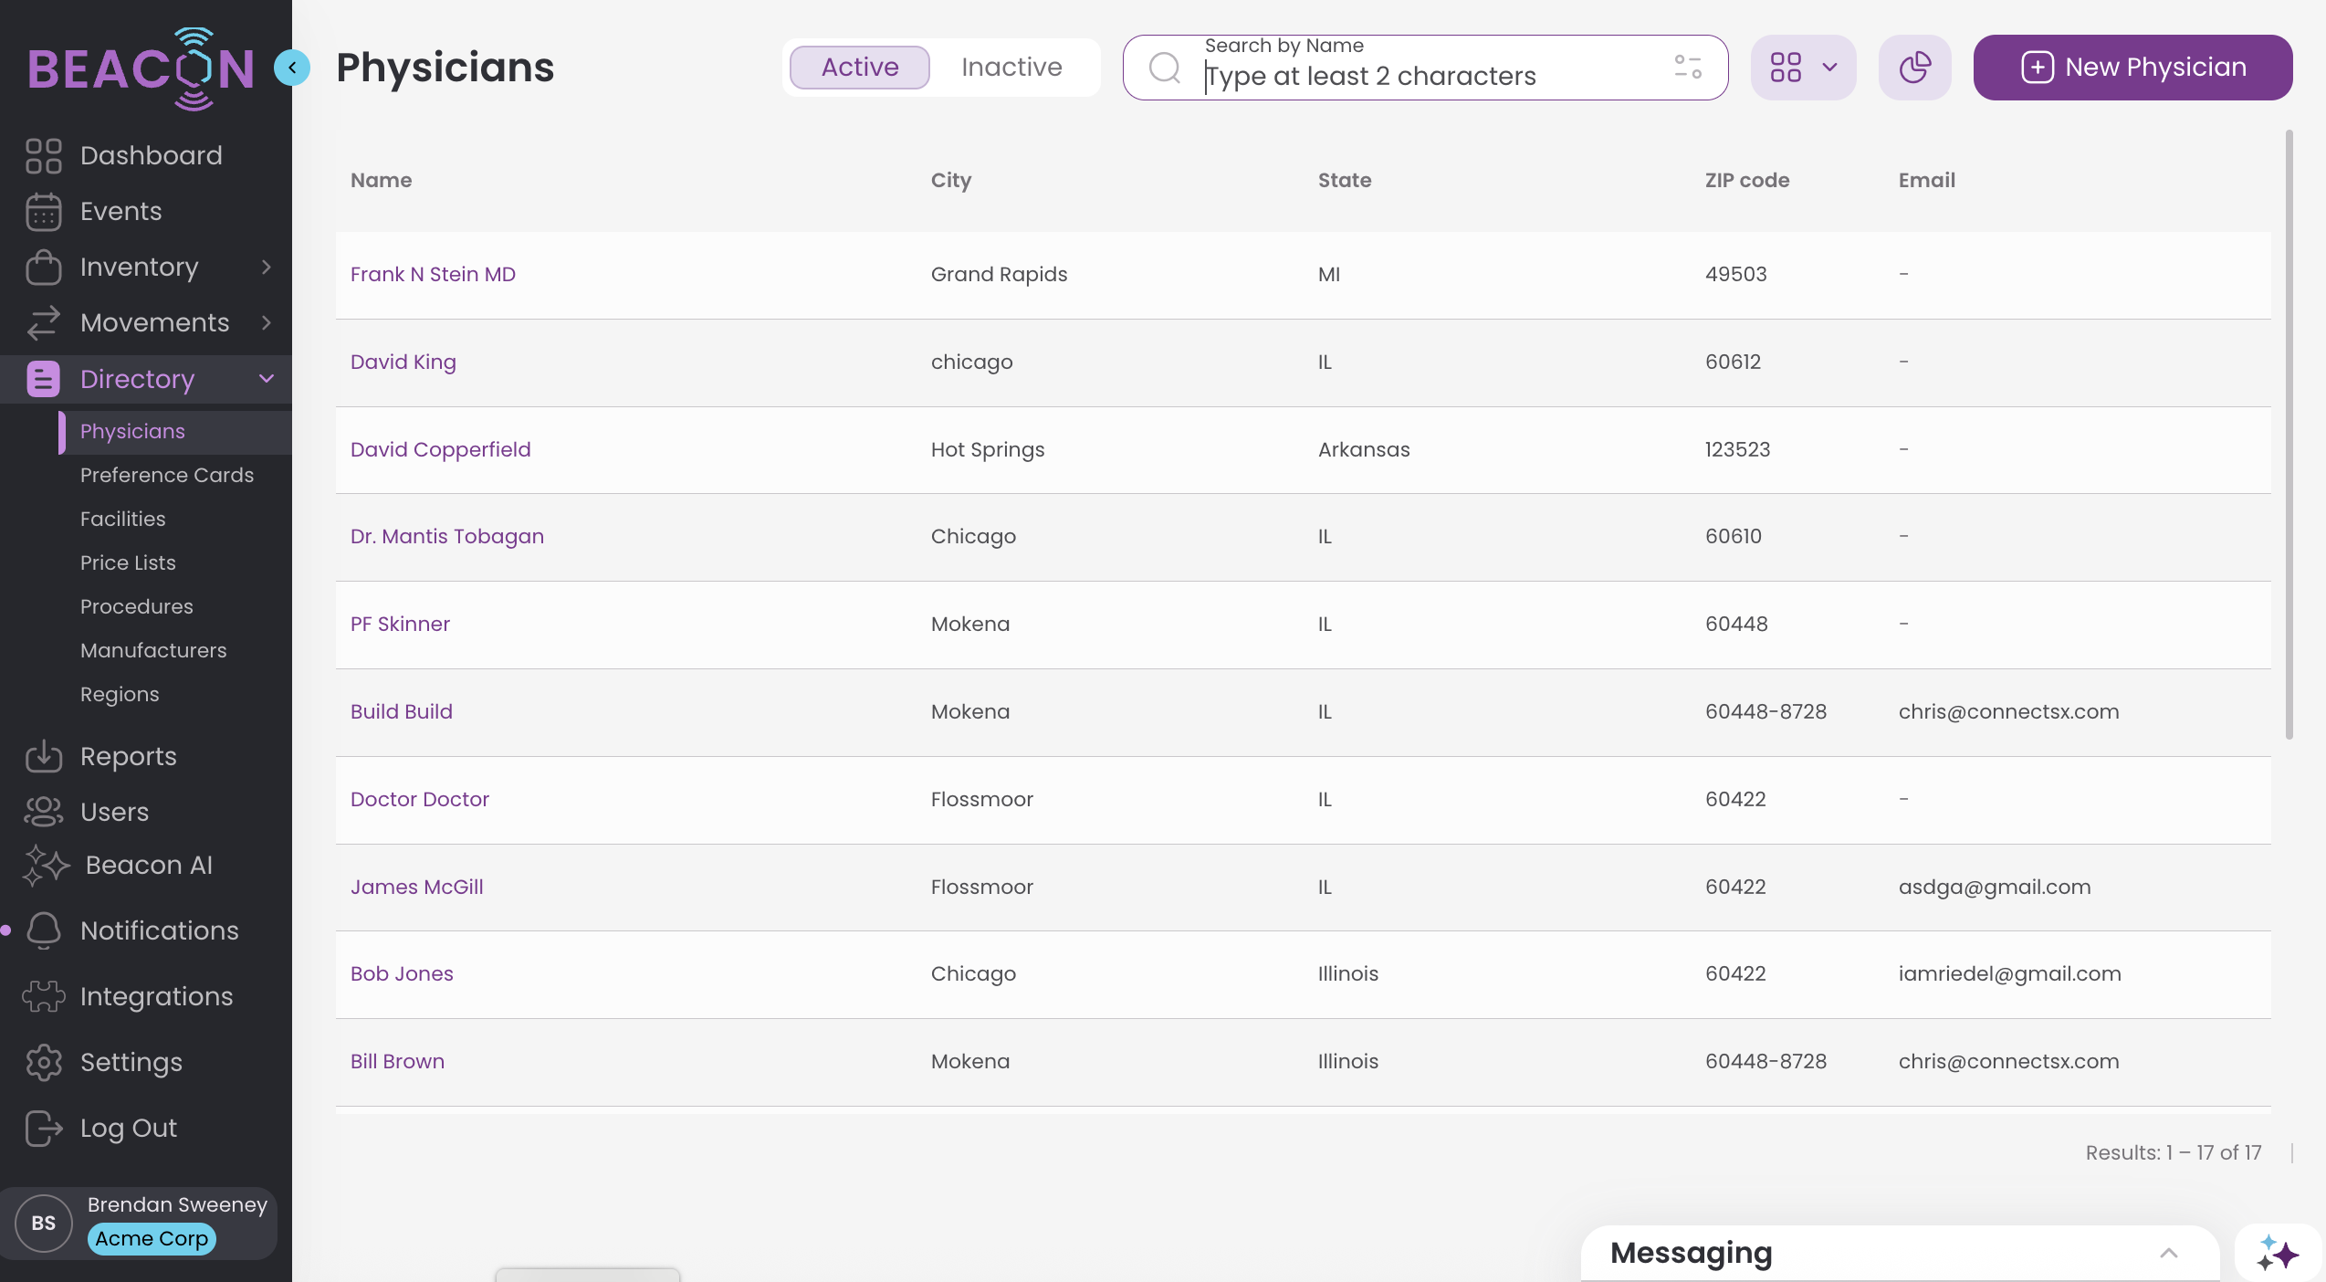The width and height of the screenshot is (2326, 1282).
Task: Switch to Inactive physicians
Action: tap(1011, 68)
